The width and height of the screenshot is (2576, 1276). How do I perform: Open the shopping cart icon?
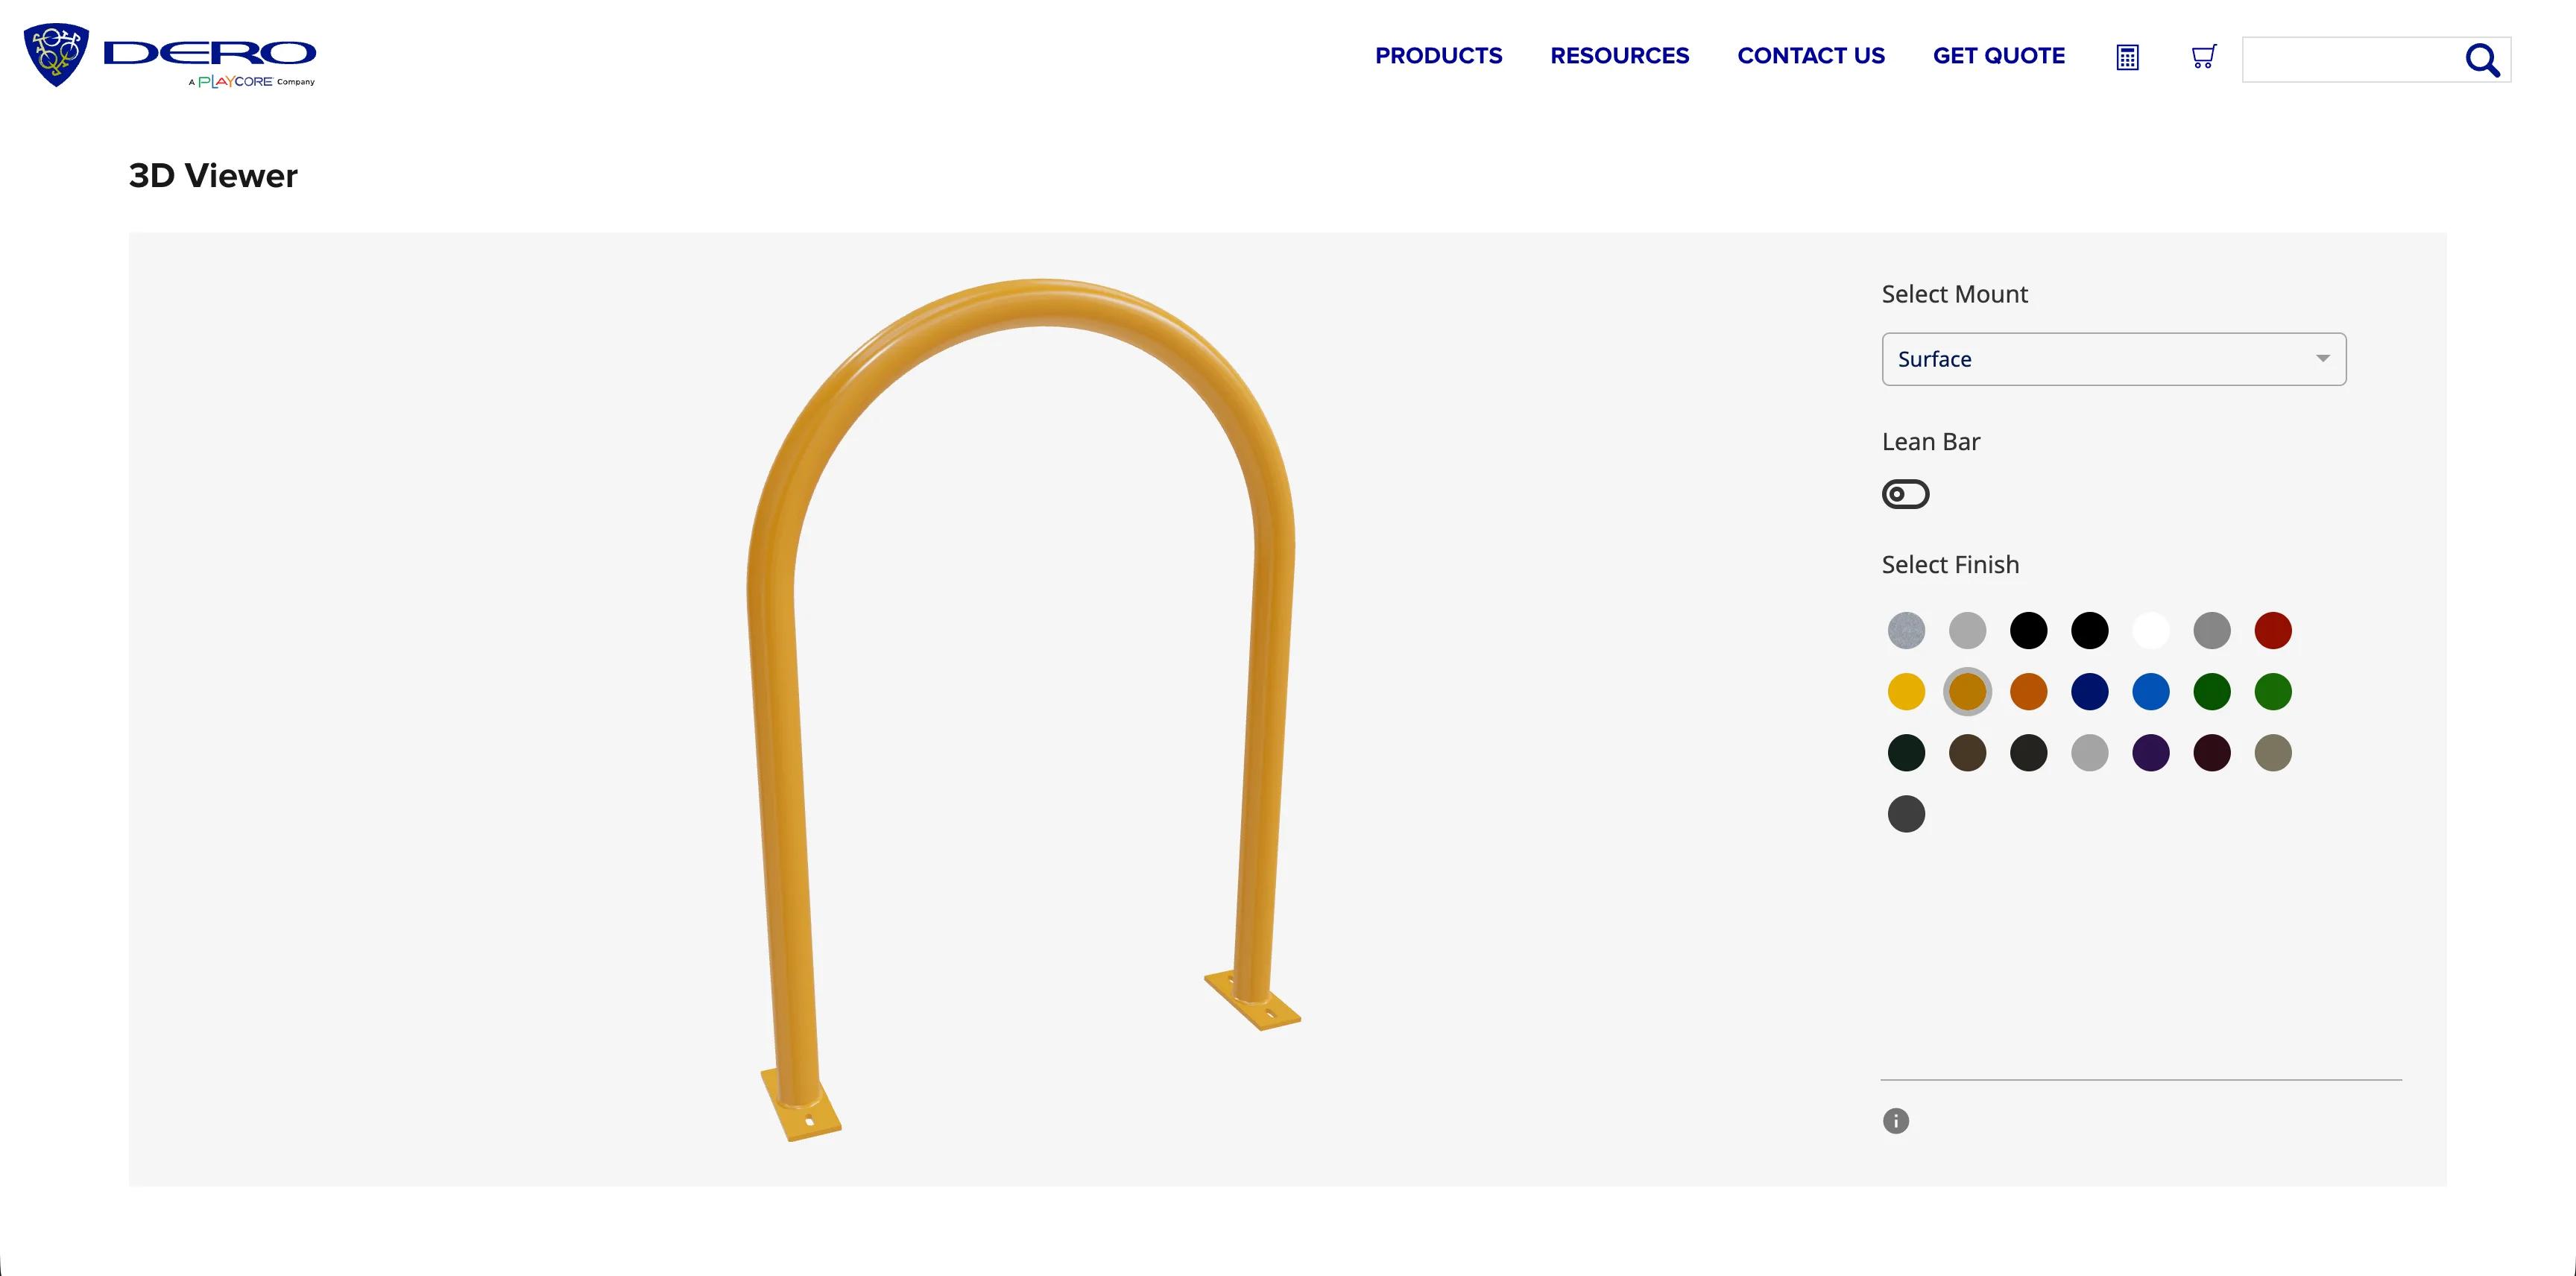click(2204, 56)
